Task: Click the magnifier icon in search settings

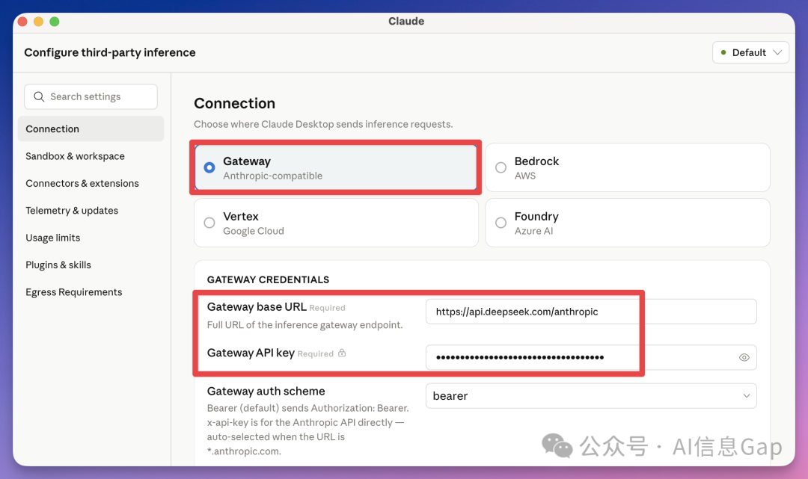Action: (x=38, y=97)
